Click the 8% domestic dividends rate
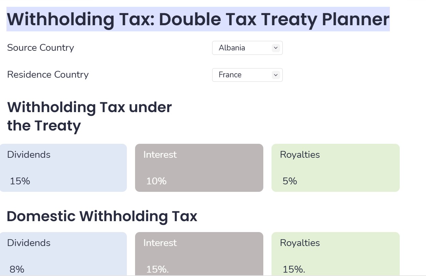The width and height of the screenshot is (426, 276). (x=17, y=269)
